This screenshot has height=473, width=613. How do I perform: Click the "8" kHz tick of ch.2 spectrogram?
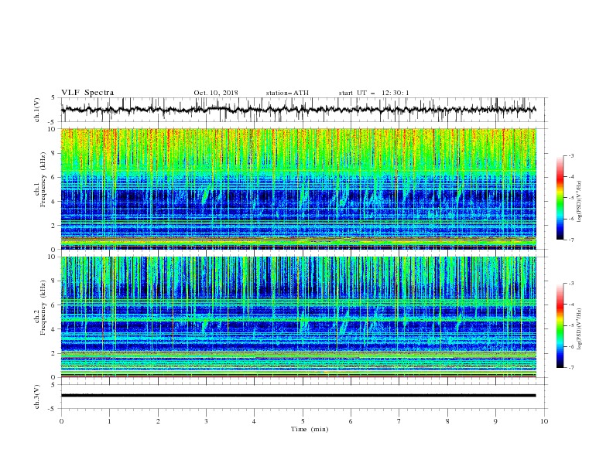55,281
